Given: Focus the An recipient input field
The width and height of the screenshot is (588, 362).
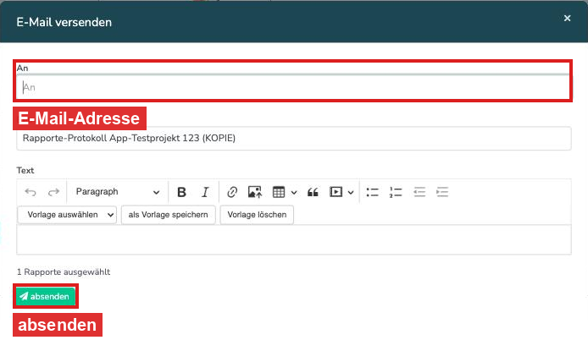Looking at the screenshot, I should (x=293, y=87).
